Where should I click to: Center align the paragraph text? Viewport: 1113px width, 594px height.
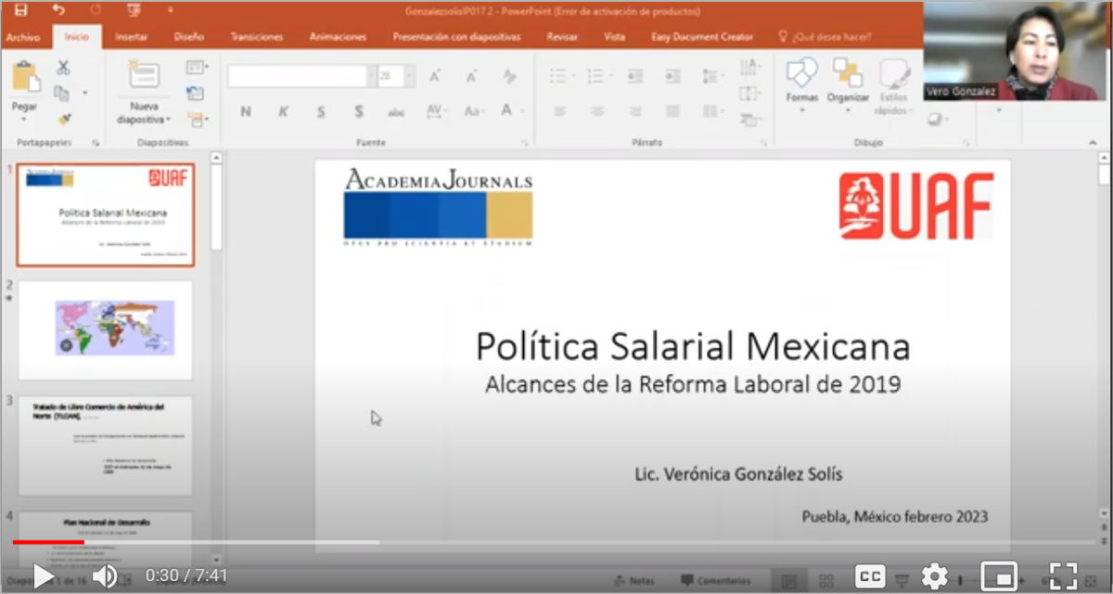pos(597,111)
